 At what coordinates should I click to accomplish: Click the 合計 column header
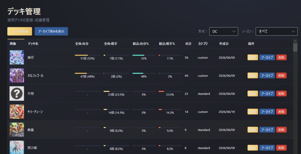coord(188,44)
